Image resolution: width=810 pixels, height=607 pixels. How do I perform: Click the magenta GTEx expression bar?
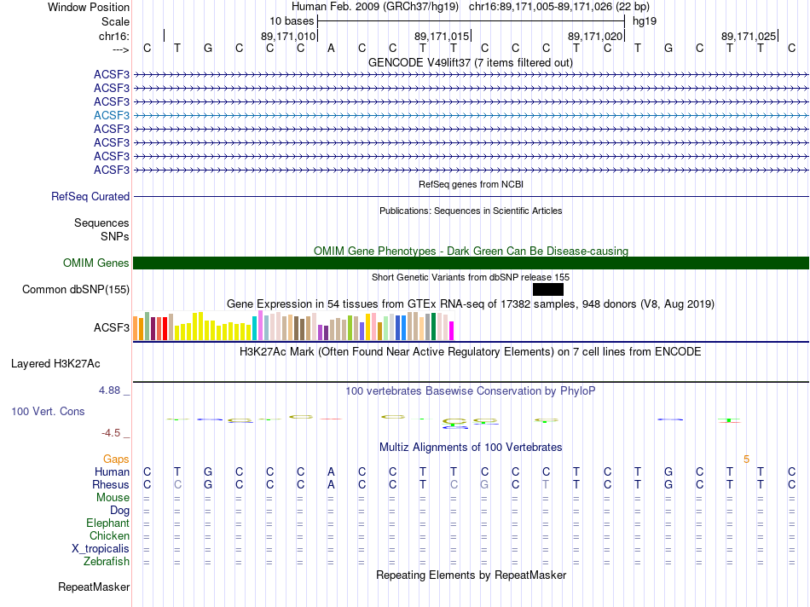452,331
